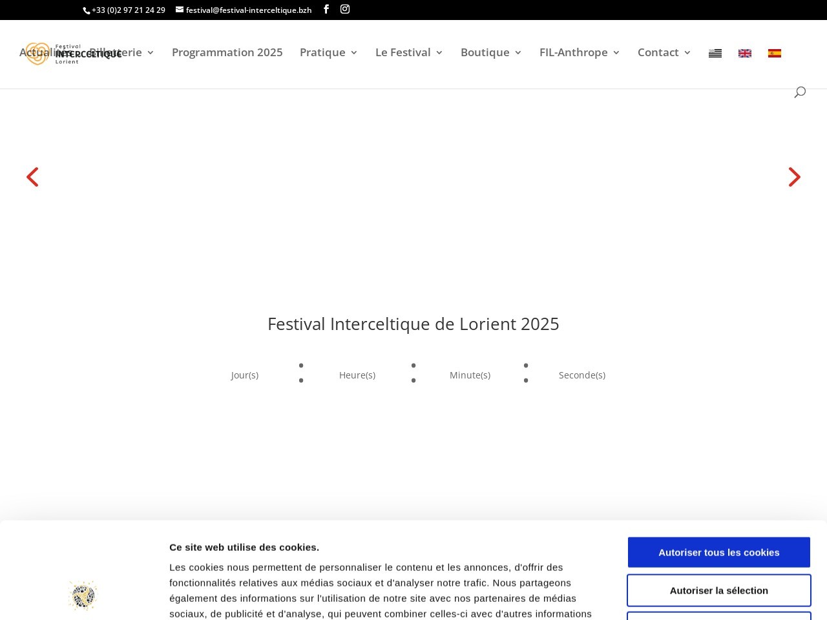The height and width of the screenshot is (620, 827).
Task: Switch language to Breton flag
Action: pyautogui.click(x=715, y=53)
